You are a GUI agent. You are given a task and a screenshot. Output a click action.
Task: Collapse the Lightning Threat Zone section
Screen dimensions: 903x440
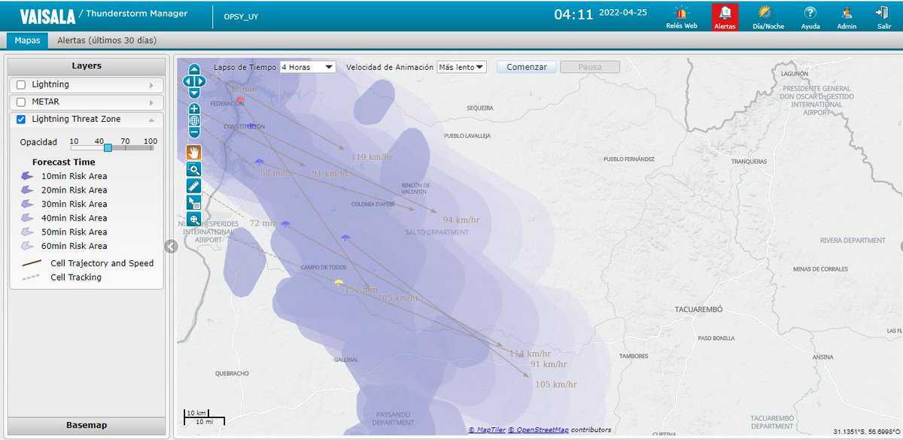[x=152, y=120]
